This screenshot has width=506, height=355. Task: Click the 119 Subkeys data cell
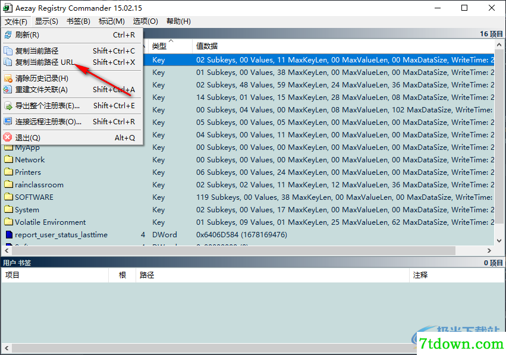click(x=344, y=197)
